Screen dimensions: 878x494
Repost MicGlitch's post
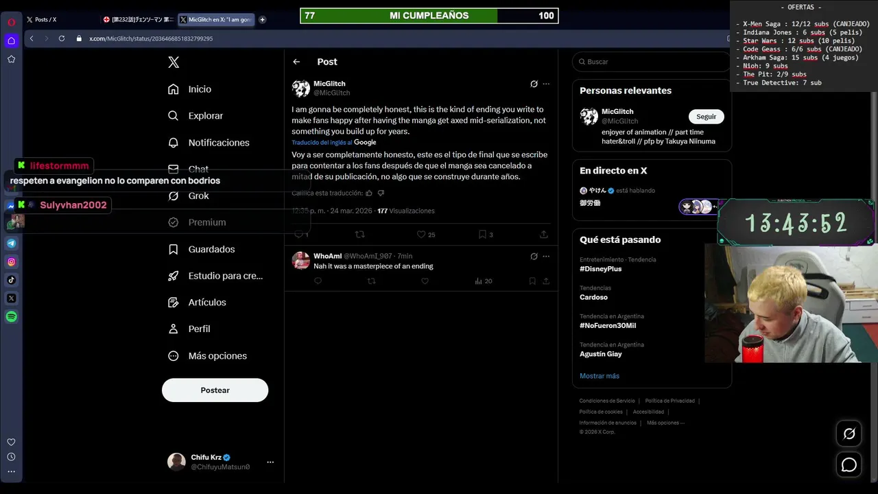[x=359, y=234]
